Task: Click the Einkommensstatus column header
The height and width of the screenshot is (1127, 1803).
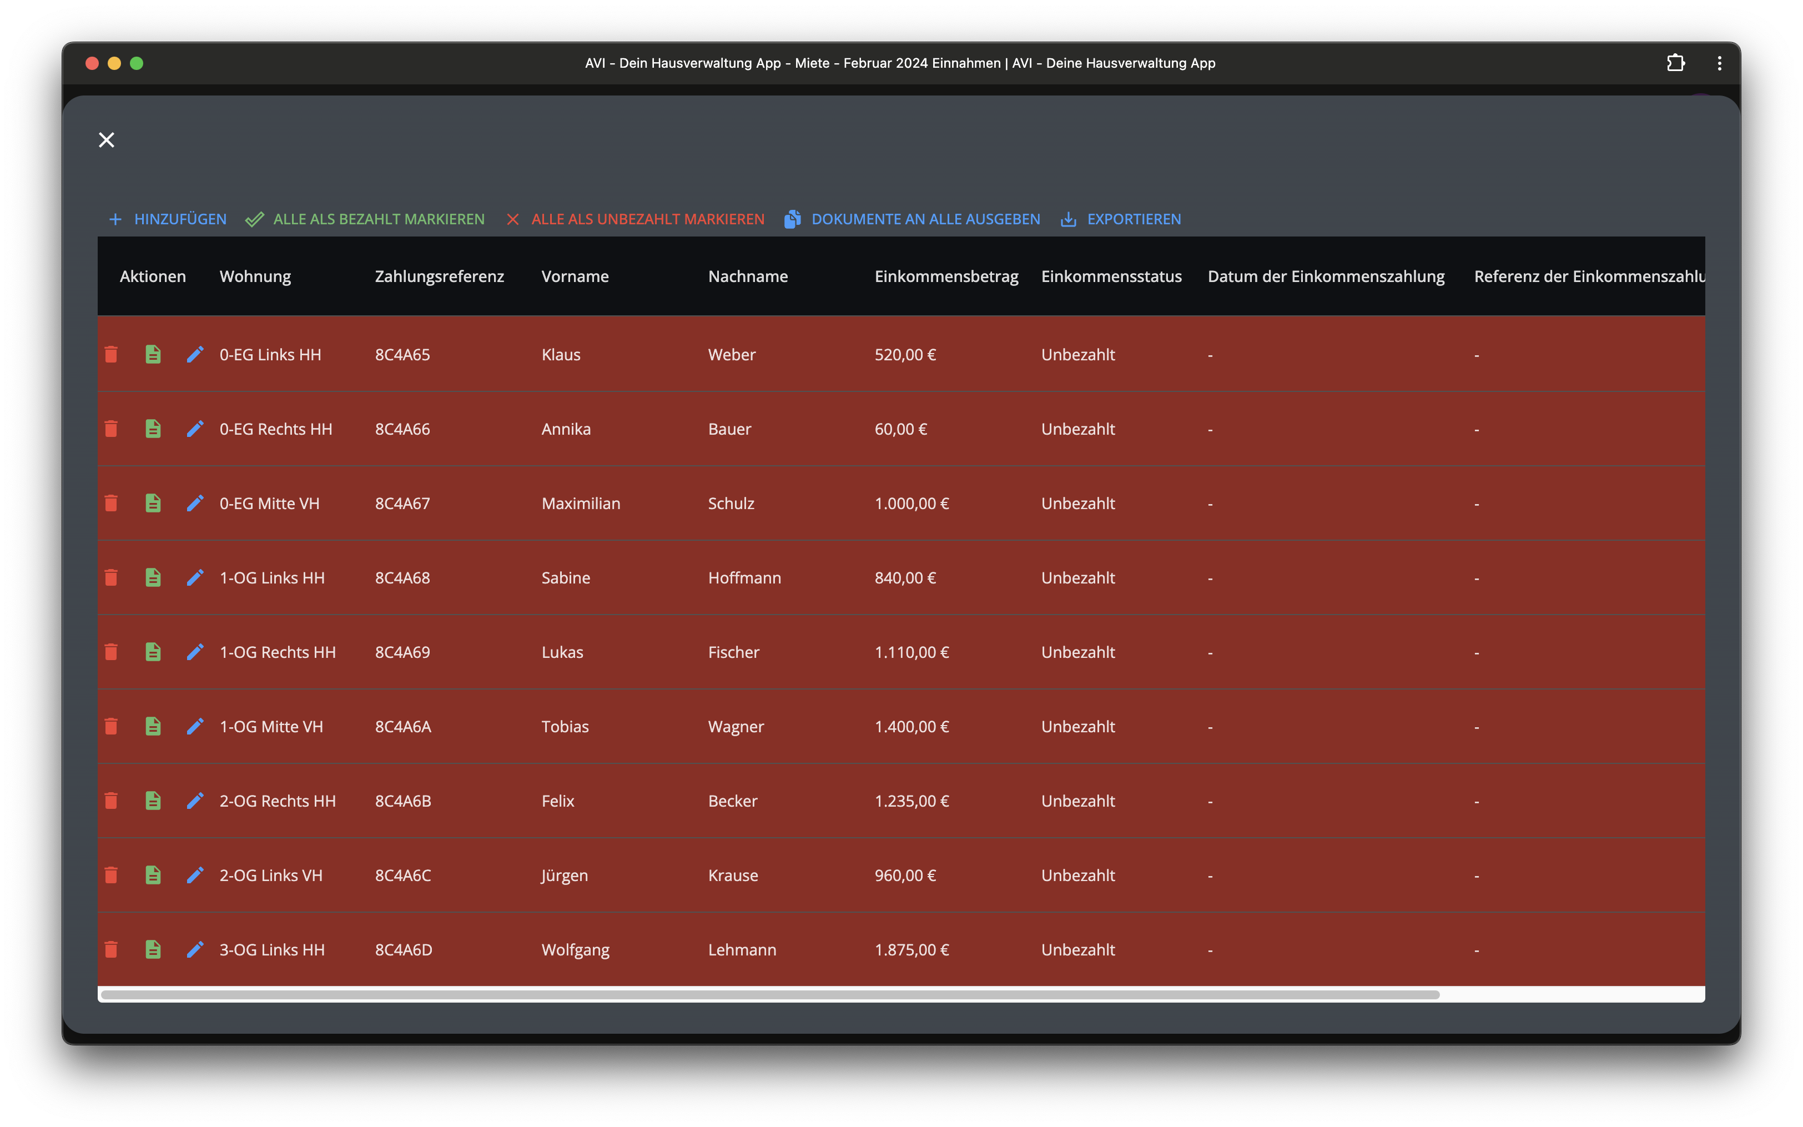Action: click(1111, 276)
